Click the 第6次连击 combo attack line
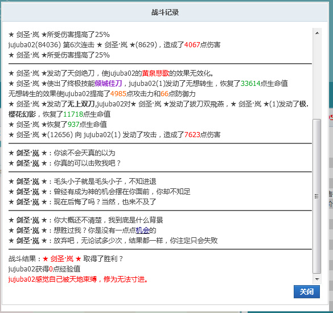Screen dimensions: 333x313 click(x=114, y=45)
